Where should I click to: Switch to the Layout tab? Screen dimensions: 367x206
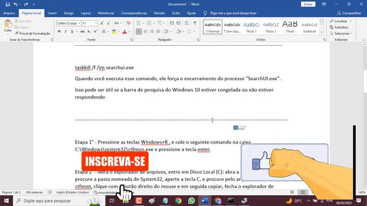85,13
